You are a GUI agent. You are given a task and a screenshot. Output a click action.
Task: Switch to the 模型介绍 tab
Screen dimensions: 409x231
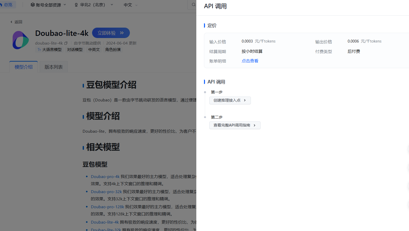24,67
